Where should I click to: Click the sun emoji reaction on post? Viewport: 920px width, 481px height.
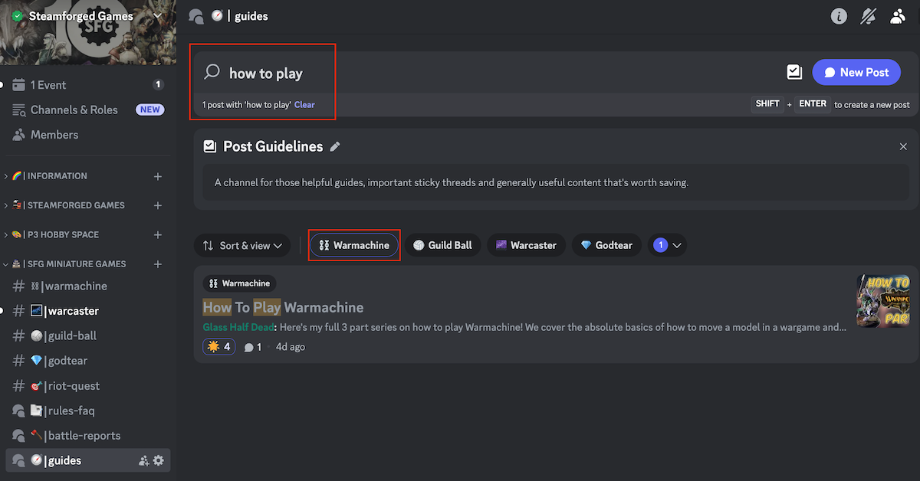(219, 347)
